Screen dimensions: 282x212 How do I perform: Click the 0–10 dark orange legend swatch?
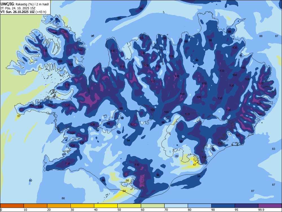12,206
